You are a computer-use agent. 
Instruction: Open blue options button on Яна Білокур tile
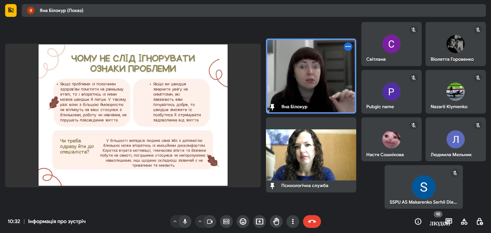click(348, 46)
